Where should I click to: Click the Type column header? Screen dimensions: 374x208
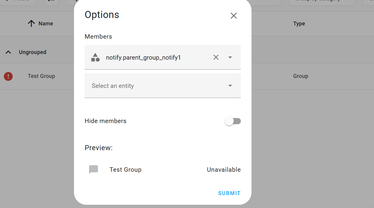[299, 23]
